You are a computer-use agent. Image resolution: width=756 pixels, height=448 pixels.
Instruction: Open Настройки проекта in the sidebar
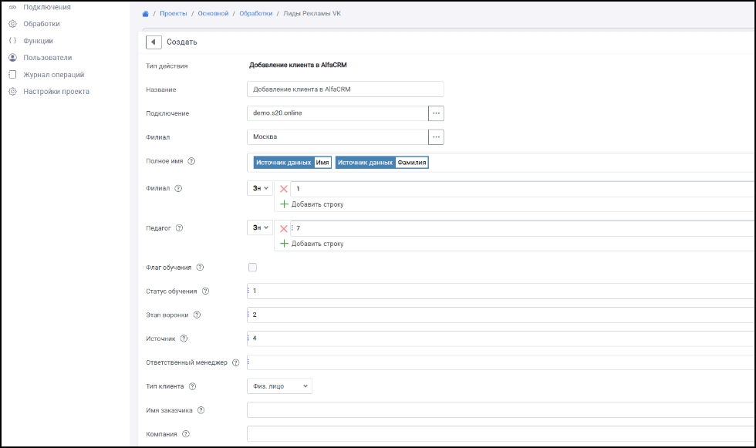point(56,92)
